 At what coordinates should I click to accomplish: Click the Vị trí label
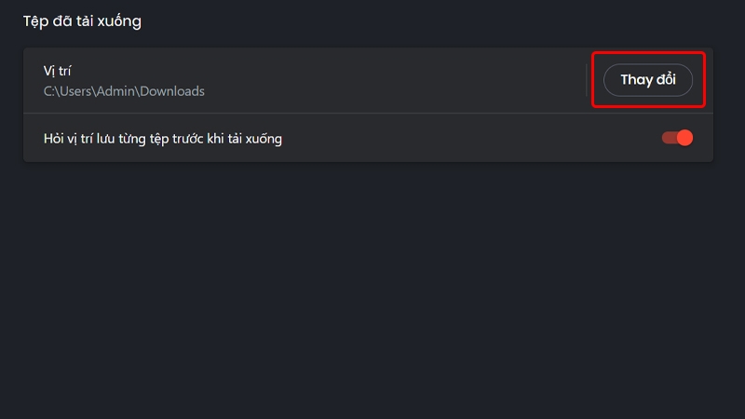[x=58, y=71]
